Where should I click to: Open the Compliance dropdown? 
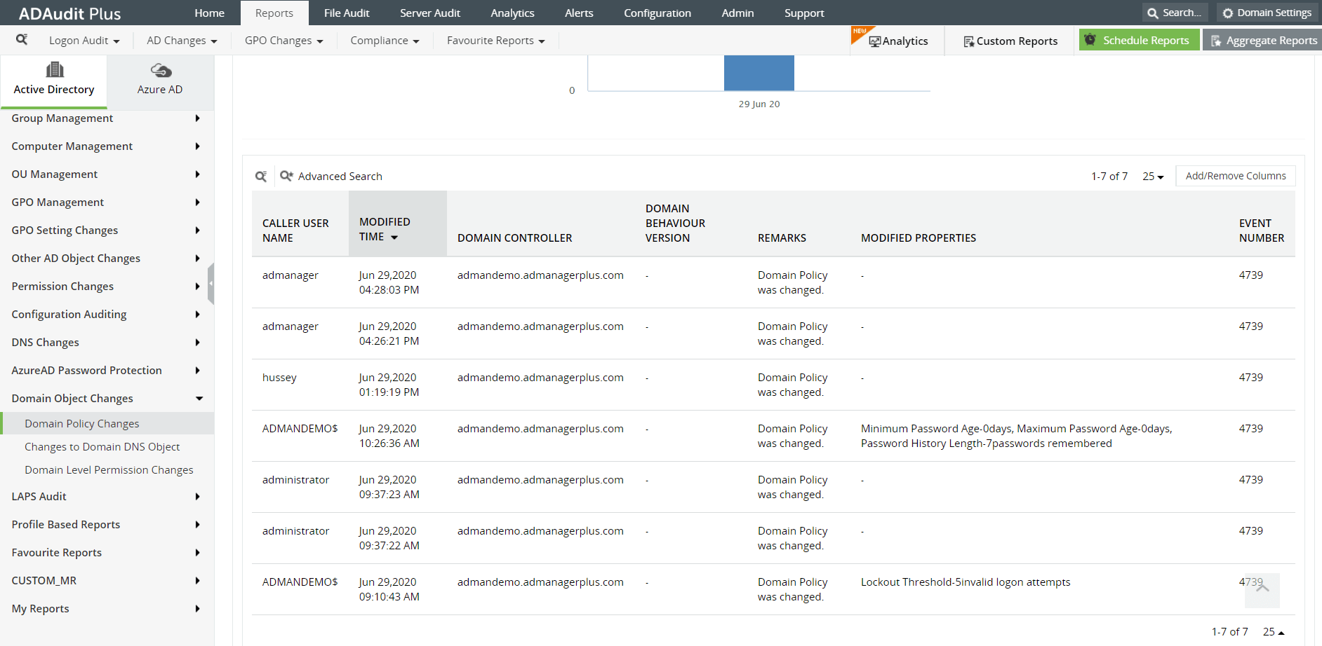click(385, 41)
